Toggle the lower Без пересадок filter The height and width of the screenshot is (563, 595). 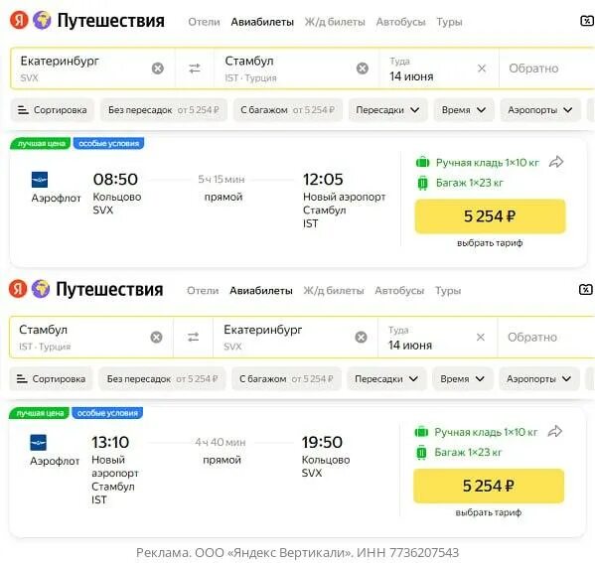tap(163, 378)
